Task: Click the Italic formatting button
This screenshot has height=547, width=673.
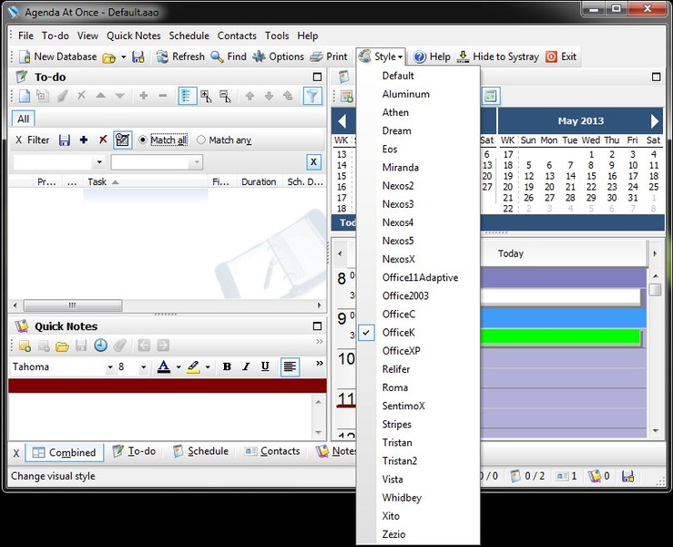Action: coord(246,366)
